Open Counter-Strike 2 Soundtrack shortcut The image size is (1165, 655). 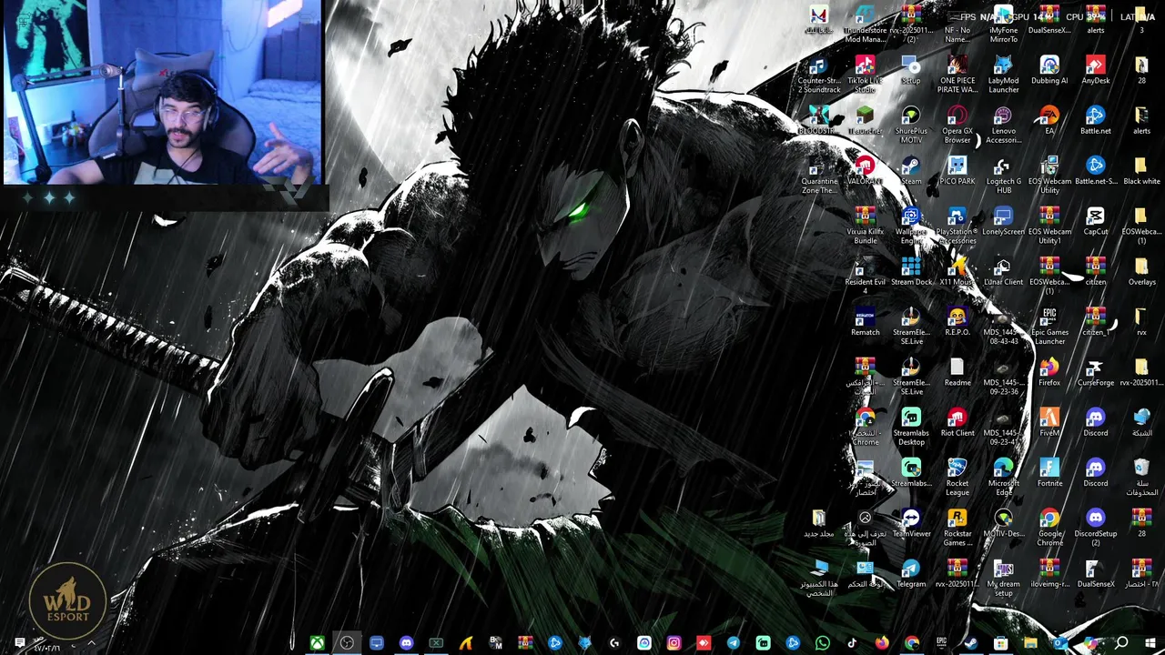(x=819, y=75)
